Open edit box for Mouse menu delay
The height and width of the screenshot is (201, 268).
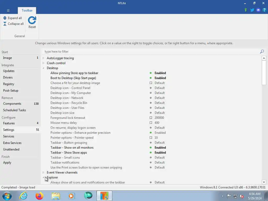pyautogui.click(x=151, y=123)
